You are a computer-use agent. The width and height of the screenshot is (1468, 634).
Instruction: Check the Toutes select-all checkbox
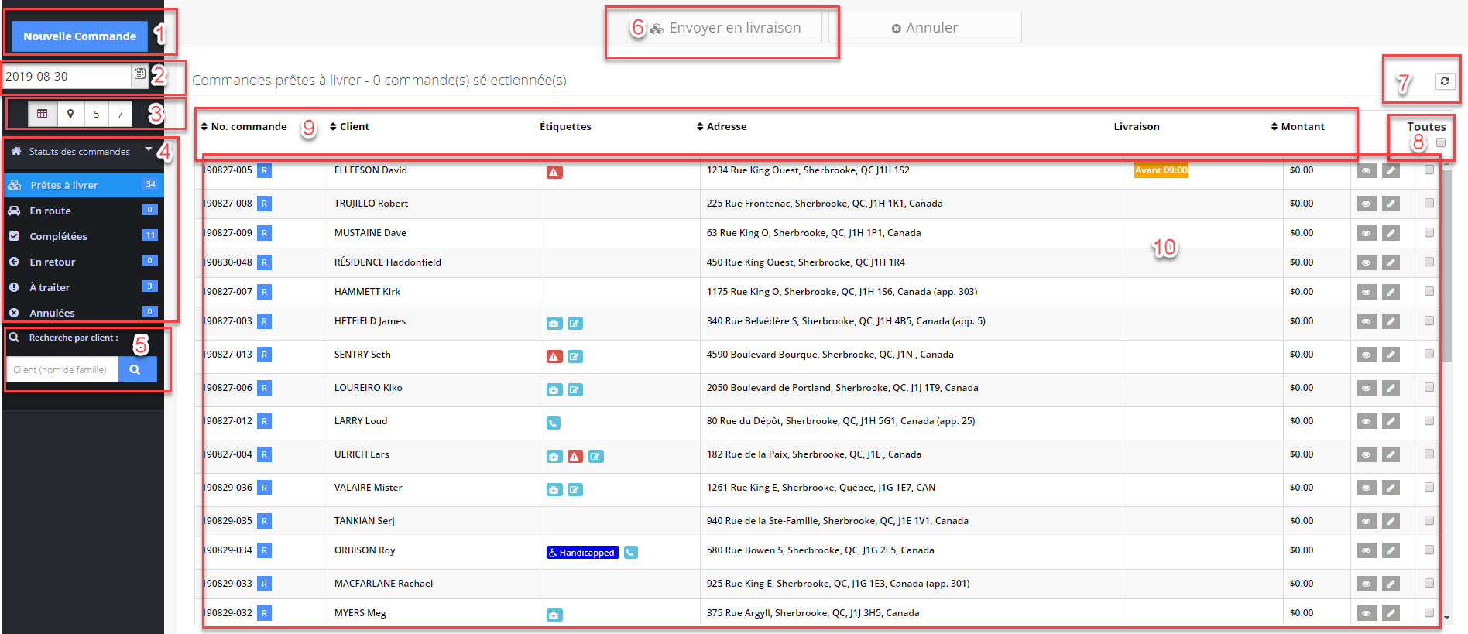(x=1441, y=142)
